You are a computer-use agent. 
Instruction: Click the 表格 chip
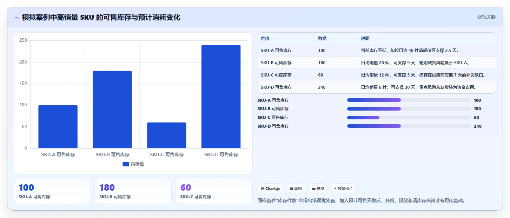point(296,189)
